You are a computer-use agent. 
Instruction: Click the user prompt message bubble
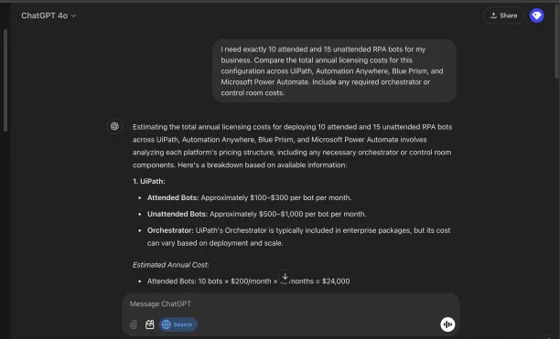click(x=334, y=71)
